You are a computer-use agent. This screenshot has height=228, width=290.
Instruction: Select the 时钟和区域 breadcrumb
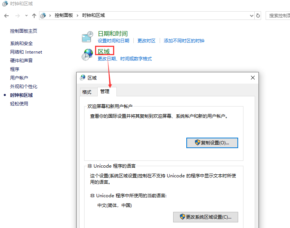(x=94, y=15)
